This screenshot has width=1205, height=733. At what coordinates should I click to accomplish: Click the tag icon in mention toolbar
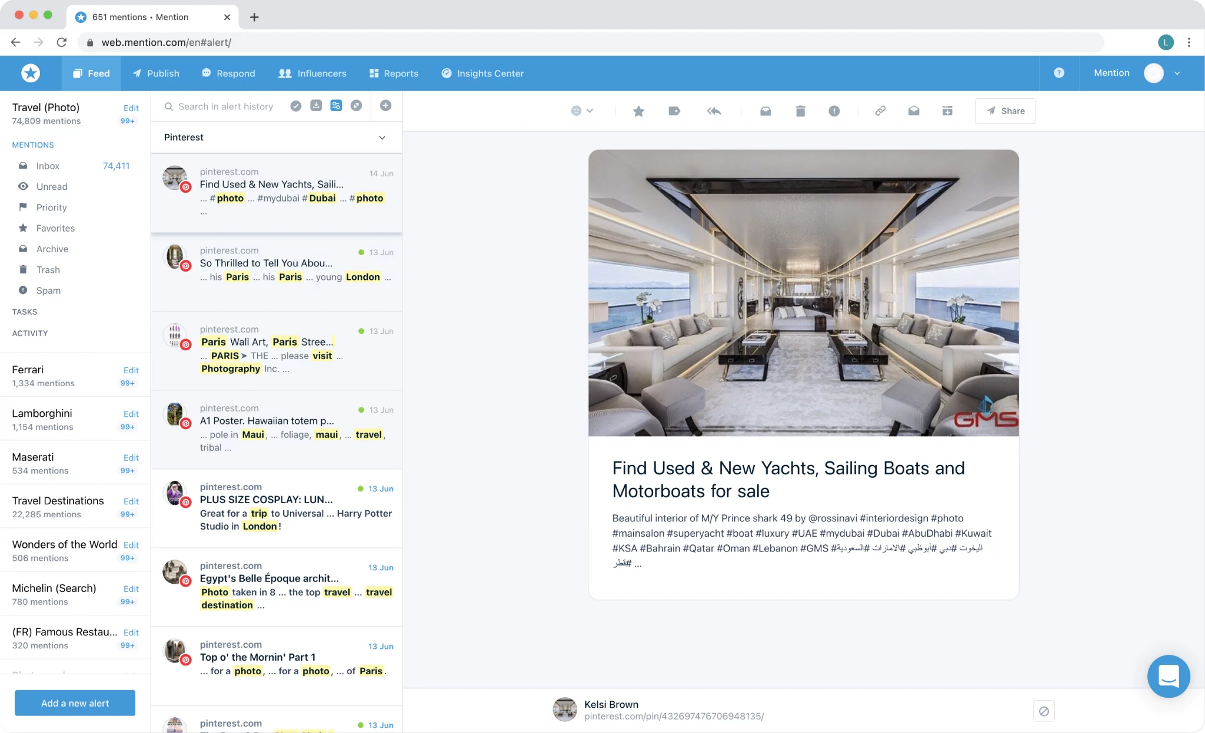[x=674, y=111]
